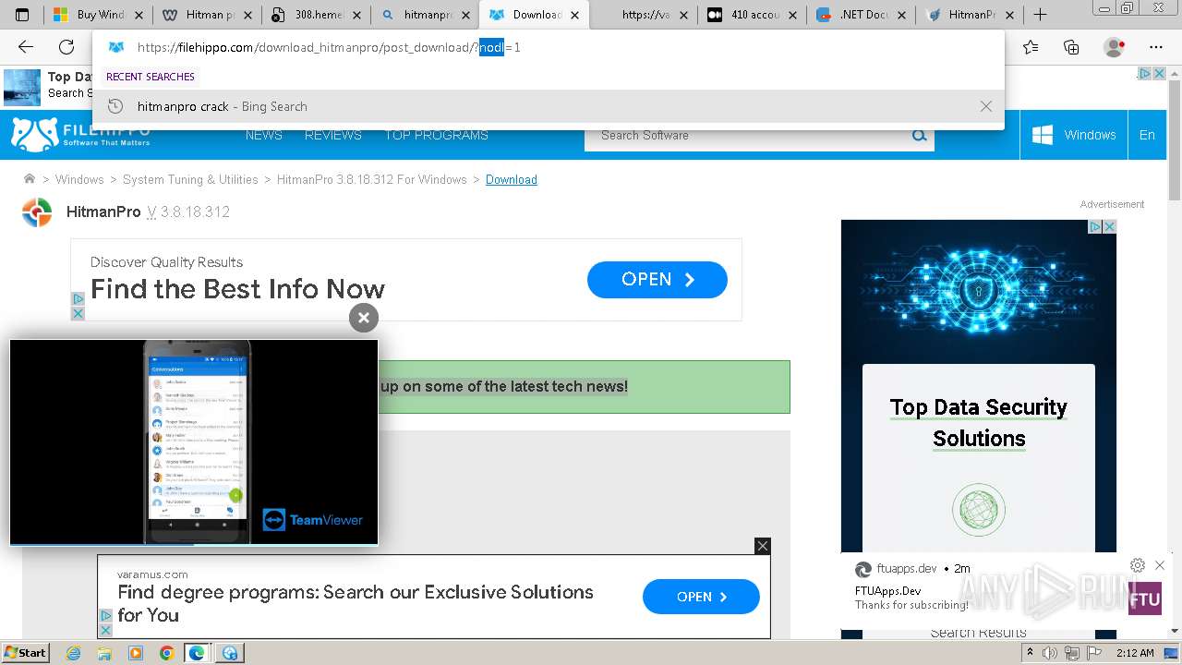
Task: Open HitmanPro 3.8.18.312 For Windows breadcrumb
Action: coord(372,179)
